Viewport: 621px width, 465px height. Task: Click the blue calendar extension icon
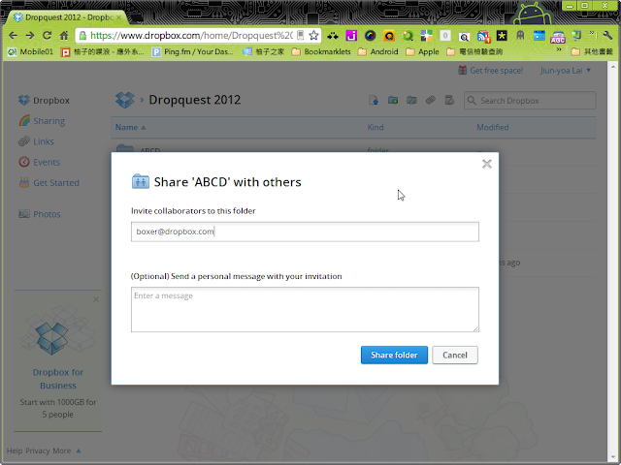coord(539,36)
